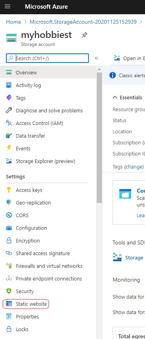Select Security entry
The image size is (145, 339).
pyautogui.click(x=25, y=292)
